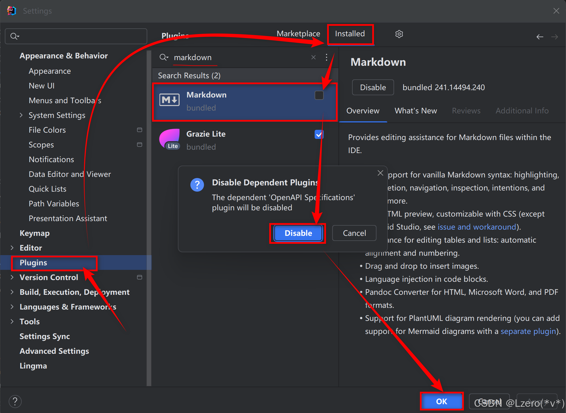This screenshot has width=566, height=413.
Task: Close the Disable Dependent Plugins dialog
Action: click(380, 173)
